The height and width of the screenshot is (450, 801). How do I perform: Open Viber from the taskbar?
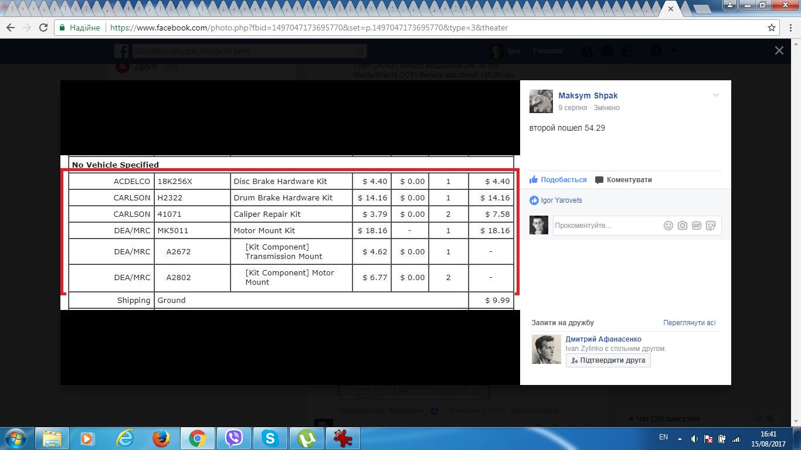[234, 438]
